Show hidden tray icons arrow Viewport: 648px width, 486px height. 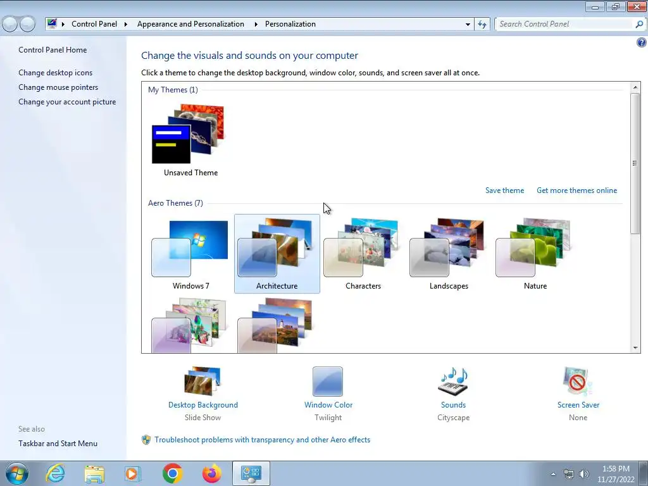(553, 474)
